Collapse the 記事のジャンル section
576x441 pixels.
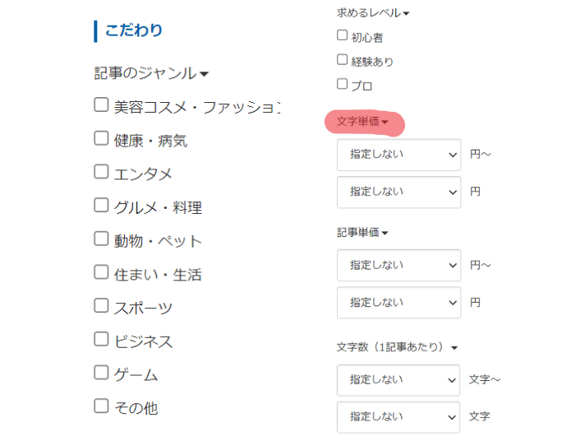point(151,73)
